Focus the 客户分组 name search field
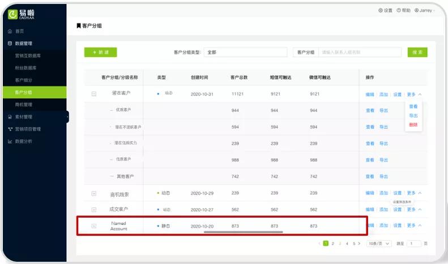The height and width of the screenshot is (264, 448). (360, 52)
